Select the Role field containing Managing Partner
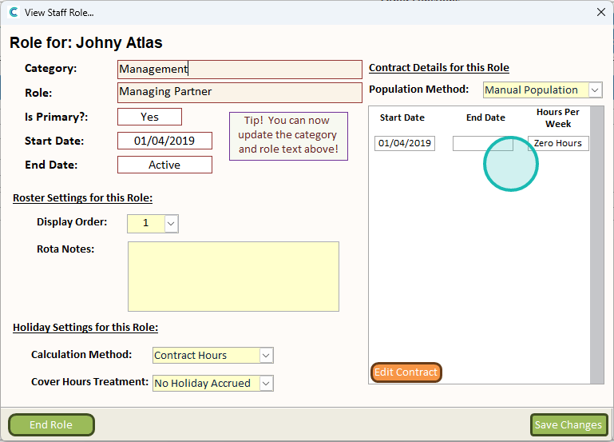Viewport: 614px width, 442px height. [239, 92]
